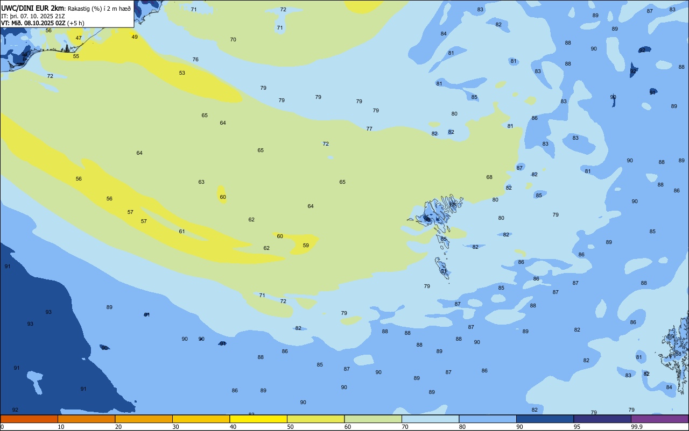Click the 10–20 orange legend swatch
This screenshot has width=689, height=431.
pos(86,419)
